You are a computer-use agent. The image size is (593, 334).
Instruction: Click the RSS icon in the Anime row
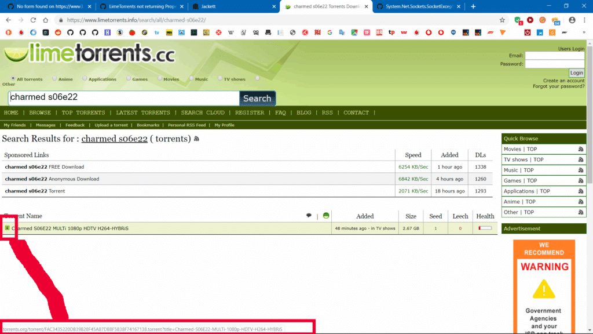(580, 202)
